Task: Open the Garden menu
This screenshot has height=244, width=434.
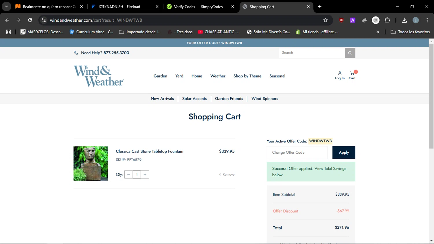Action: click(160, 76)
